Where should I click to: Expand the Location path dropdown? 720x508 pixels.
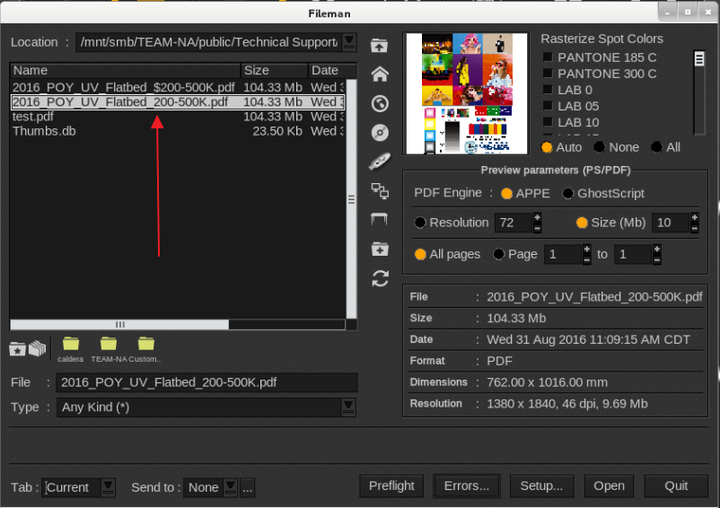point(349,42)
